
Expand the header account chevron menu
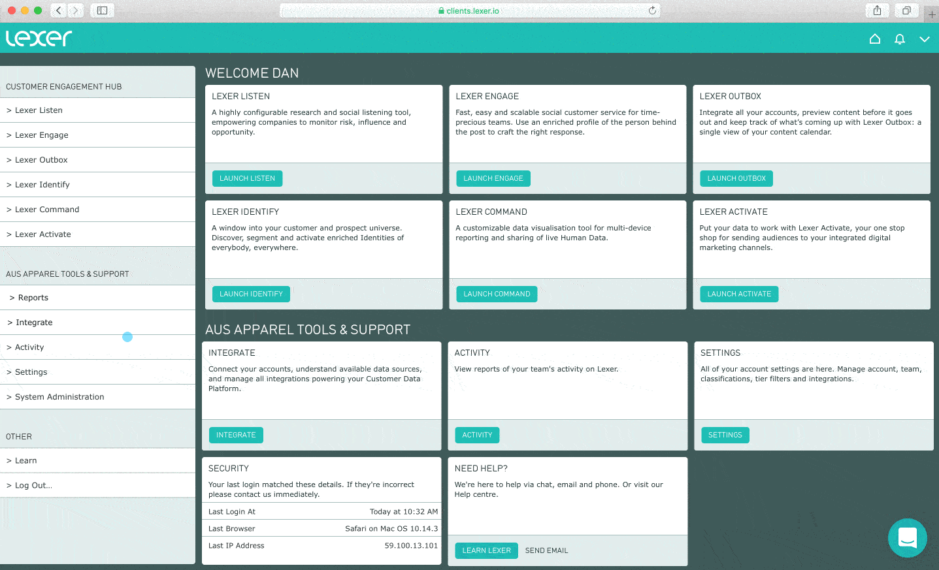925,39
